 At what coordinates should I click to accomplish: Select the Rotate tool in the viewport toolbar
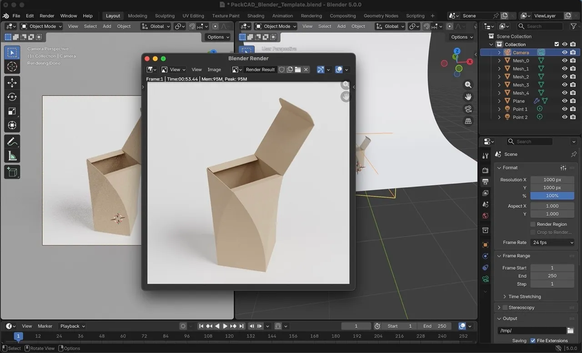pyautogui.click(x=12, y=96)
